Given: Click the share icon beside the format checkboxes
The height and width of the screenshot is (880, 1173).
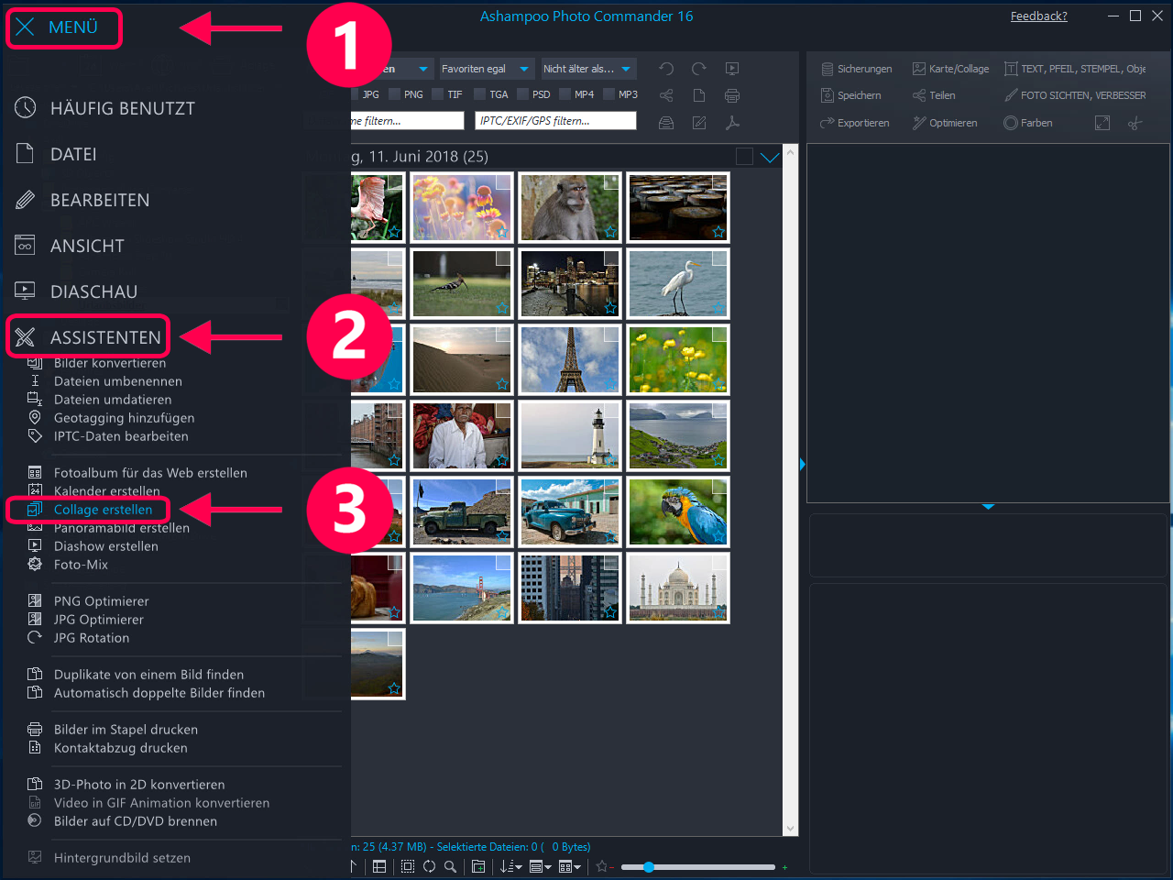Looking at the screenshot, I should 666,95.
